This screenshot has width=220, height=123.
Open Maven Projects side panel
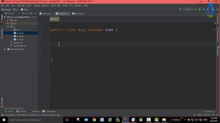[x=218, y=35]
